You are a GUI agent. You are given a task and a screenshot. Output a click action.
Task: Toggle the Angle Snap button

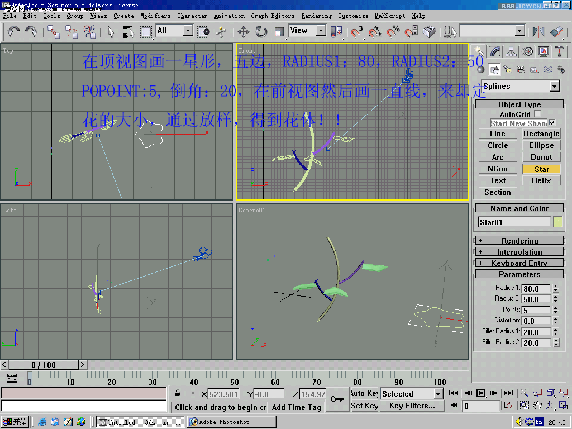click(x=375, y=32)
